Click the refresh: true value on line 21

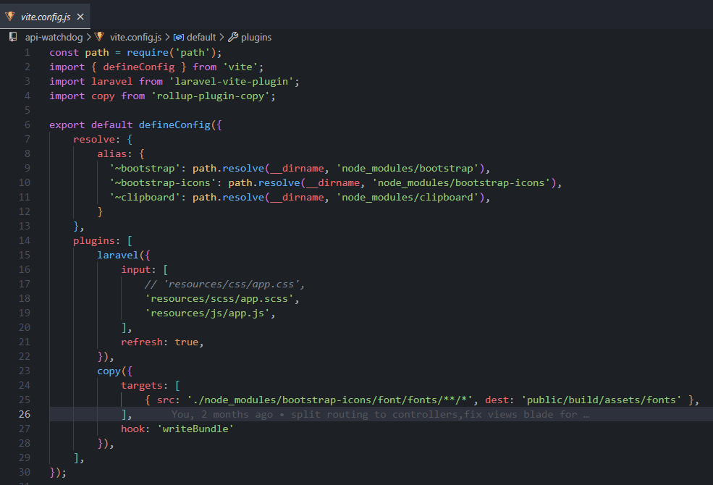187,342
